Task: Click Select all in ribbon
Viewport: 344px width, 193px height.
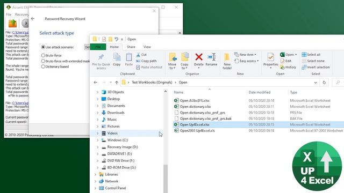Action: pyautogui.click(x=311, y=55)
